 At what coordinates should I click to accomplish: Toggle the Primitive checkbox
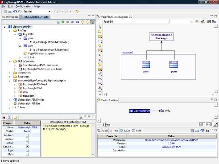[x=27, y=139]
